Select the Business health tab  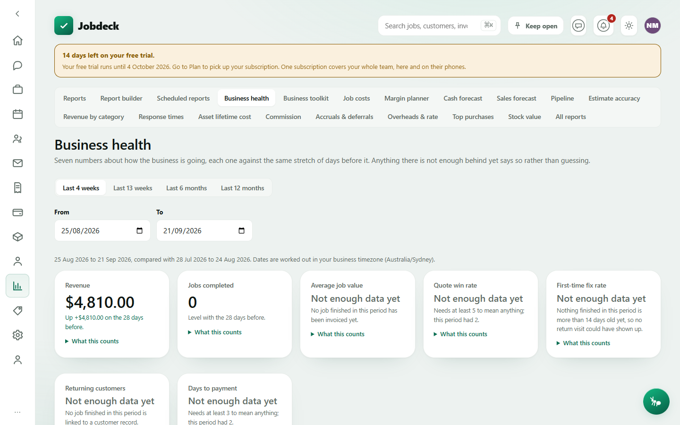(x=246, y=98)
